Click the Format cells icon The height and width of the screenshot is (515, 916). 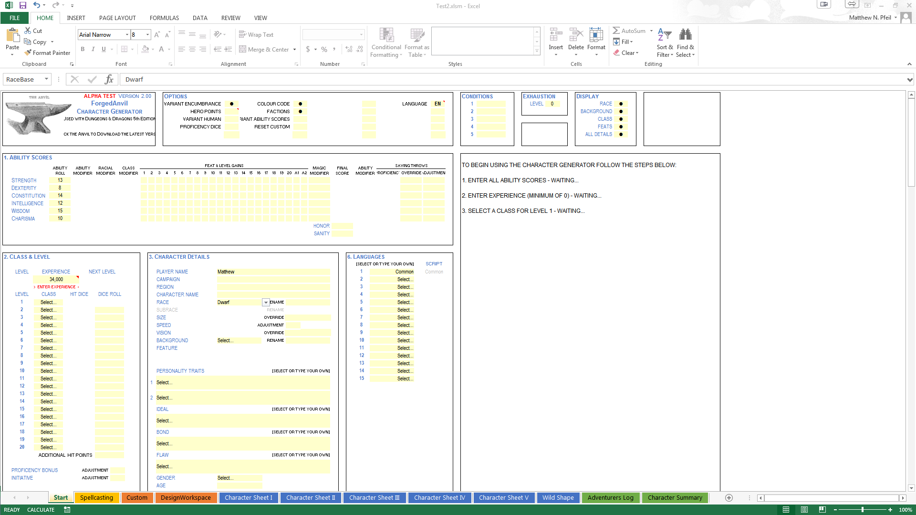tap(596, 35)
